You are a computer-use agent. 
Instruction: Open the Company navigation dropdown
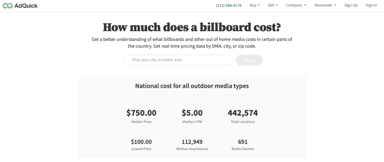295,5
